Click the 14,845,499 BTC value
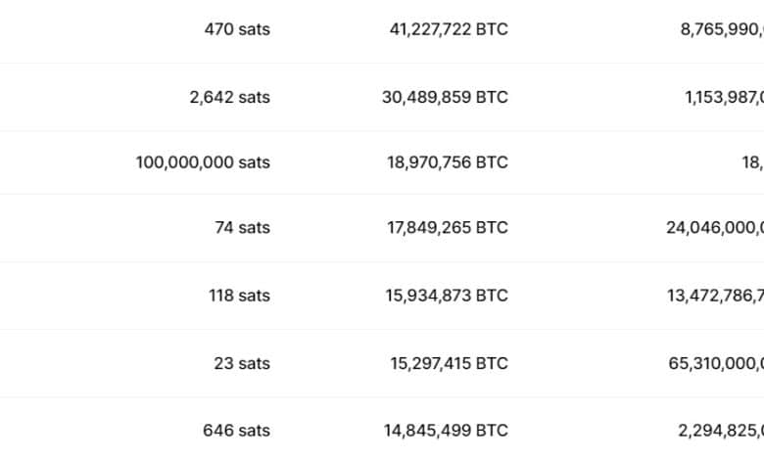The width and height of the screenshot is (764, 460). coord(447,430)
